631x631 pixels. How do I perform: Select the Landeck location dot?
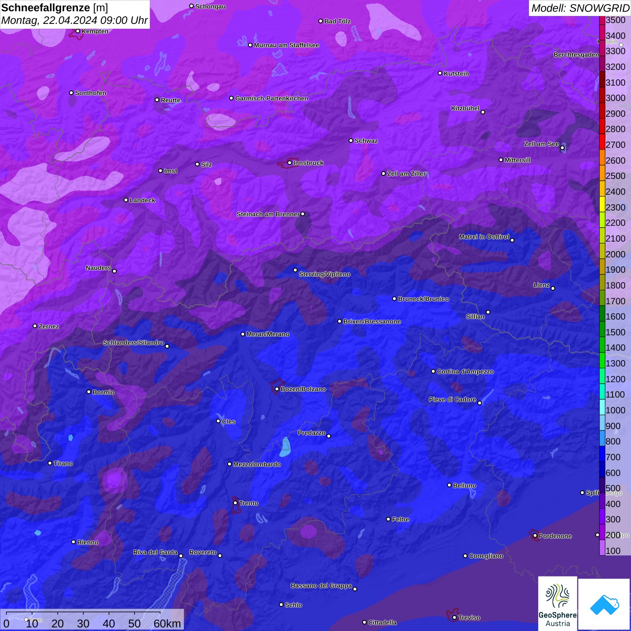pos(126,200)
